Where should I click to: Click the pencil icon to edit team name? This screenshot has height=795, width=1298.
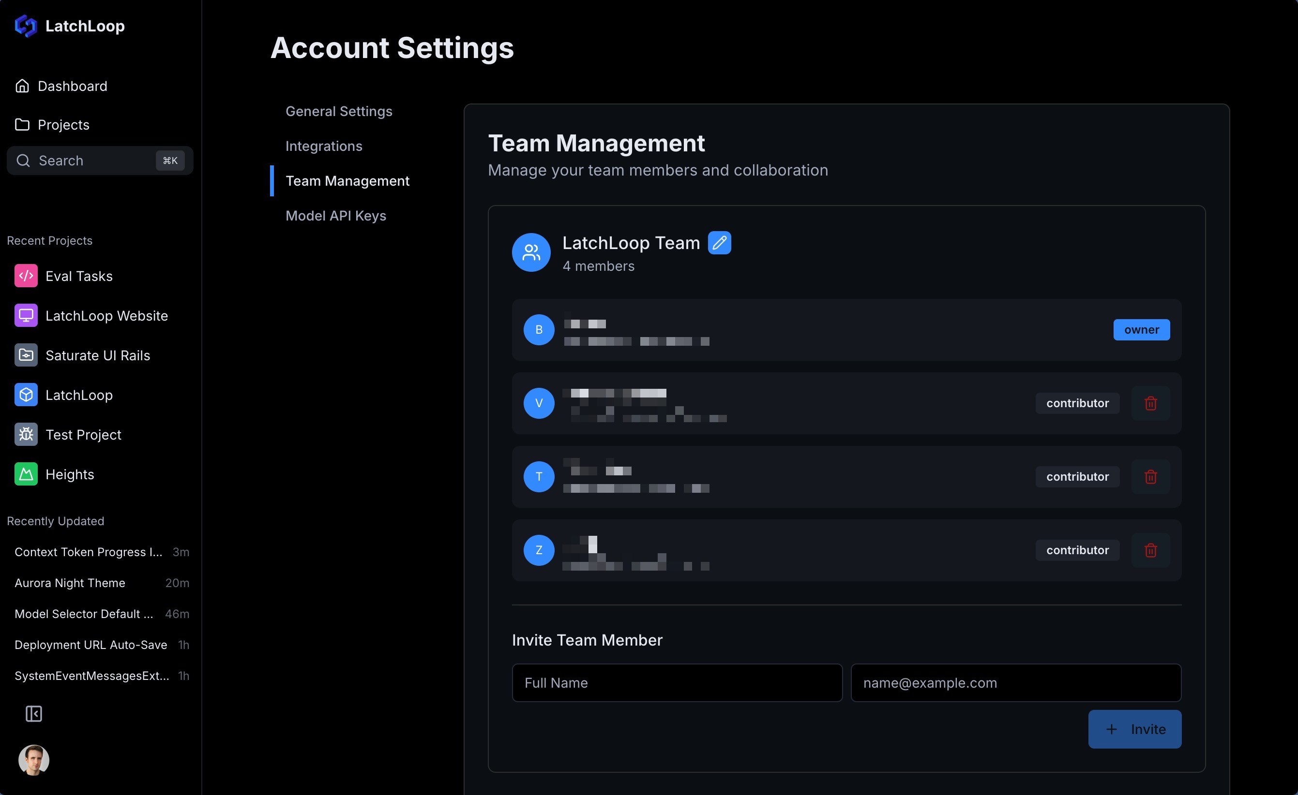[x=719, y=243]
